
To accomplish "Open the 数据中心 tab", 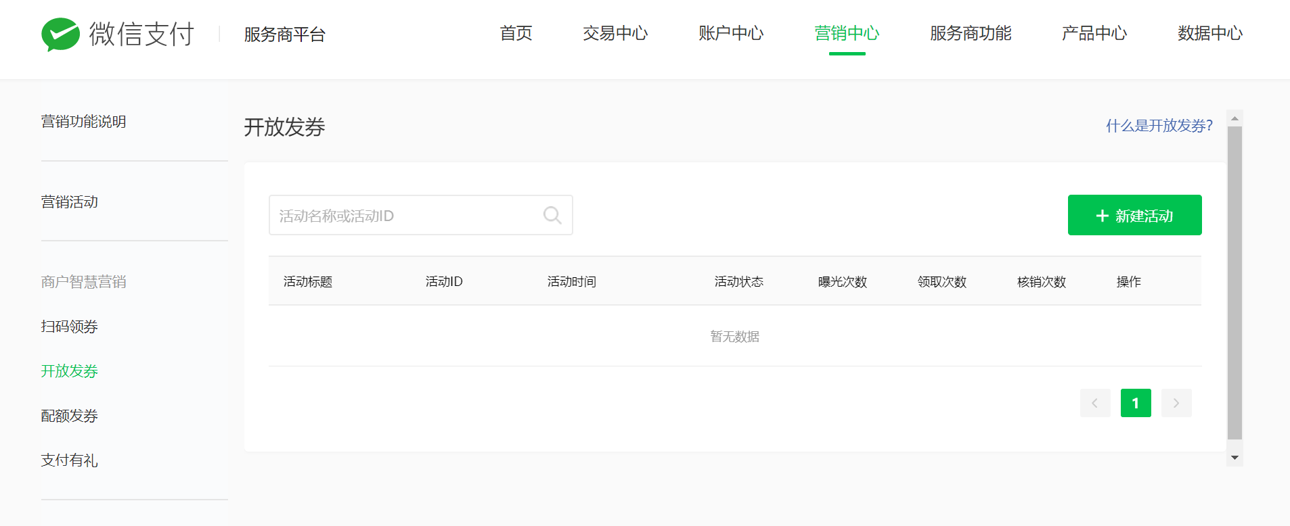I will 1210,33.
